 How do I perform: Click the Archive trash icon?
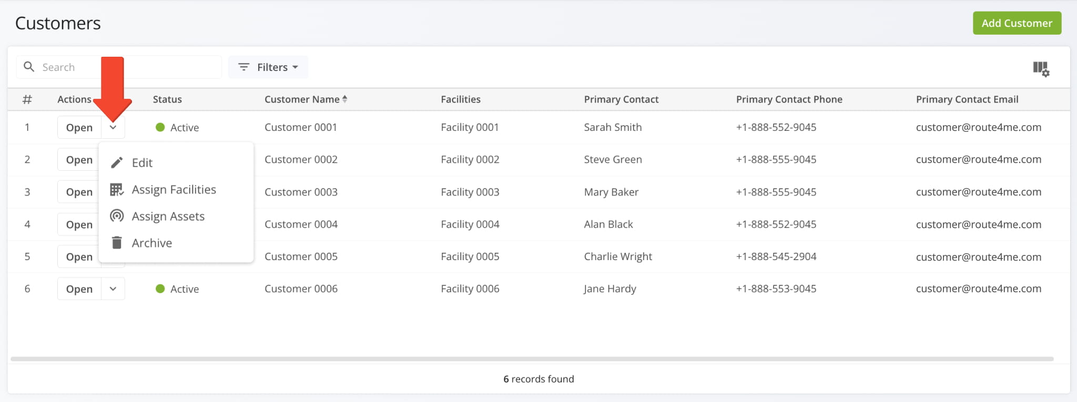[117, 243]
